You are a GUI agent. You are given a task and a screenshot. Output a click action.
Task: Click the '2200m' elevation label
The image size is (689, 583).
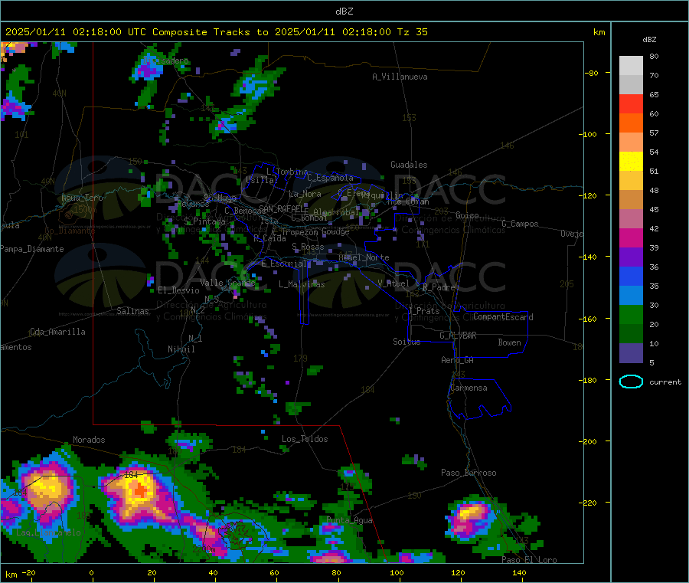[204, 549]
